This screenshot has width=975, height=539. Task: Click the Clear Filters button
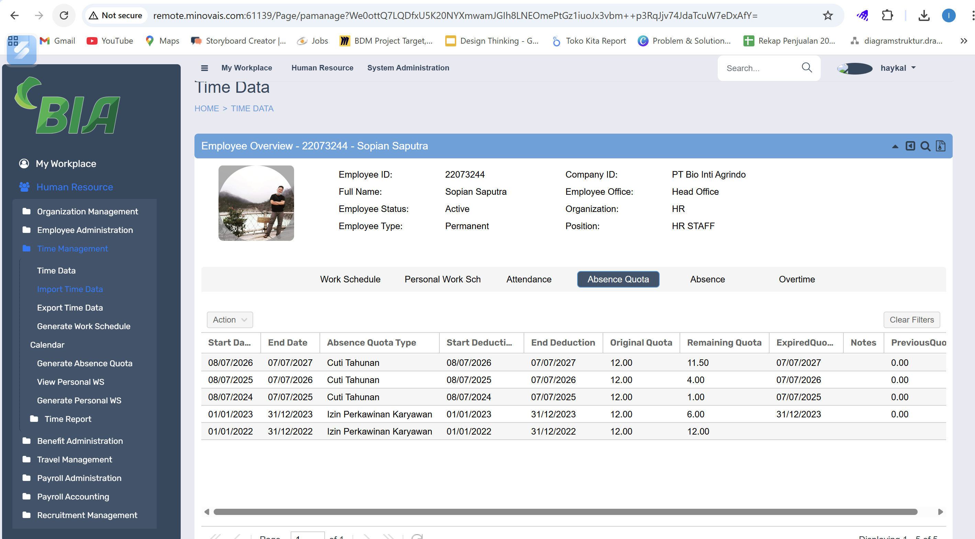(x=911, y=320)
